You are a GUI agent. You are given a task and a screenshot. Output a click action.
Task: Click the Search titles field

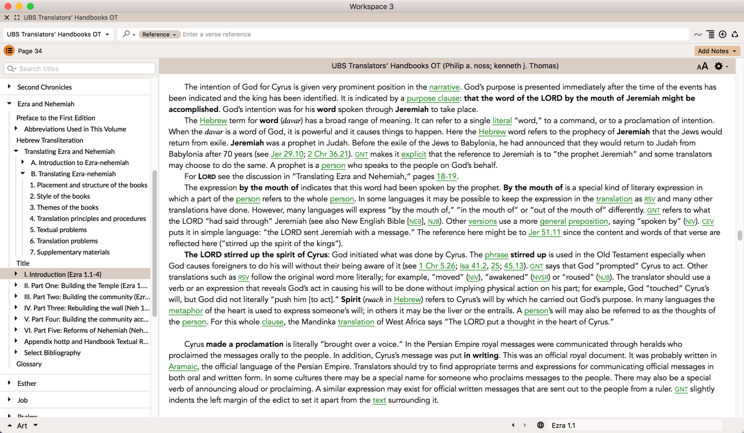point(80,69)
